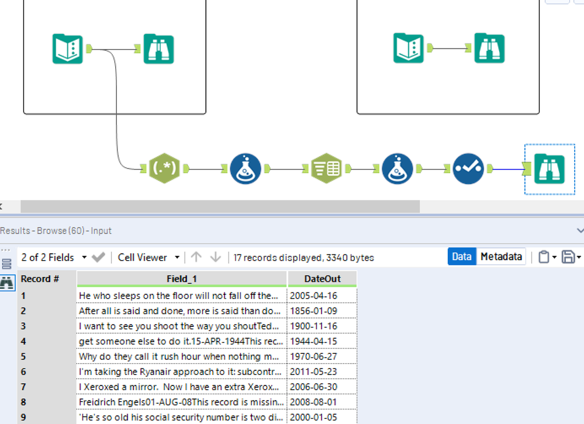Viewport: 584px width, 424px height.
Task: Click the save results disk icon
Action: point(568,257)
